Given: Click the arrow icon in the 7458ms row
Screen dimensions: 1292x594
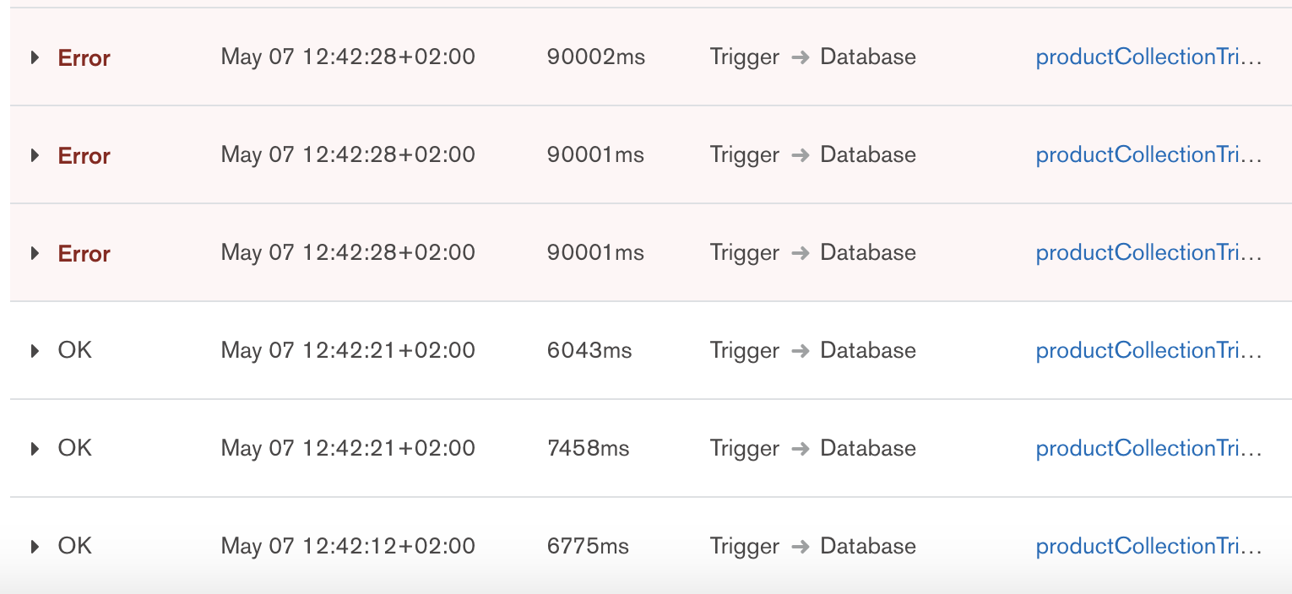Looking at the screenshot, I should pos(800,450).
